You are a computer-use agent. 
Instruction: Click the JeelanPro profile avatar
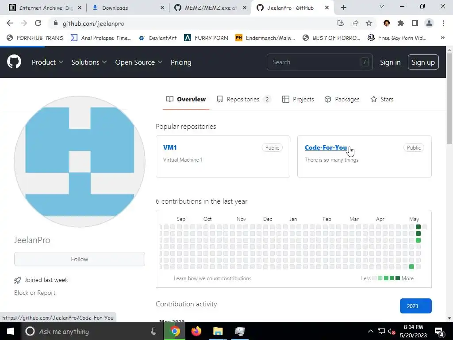80,162
